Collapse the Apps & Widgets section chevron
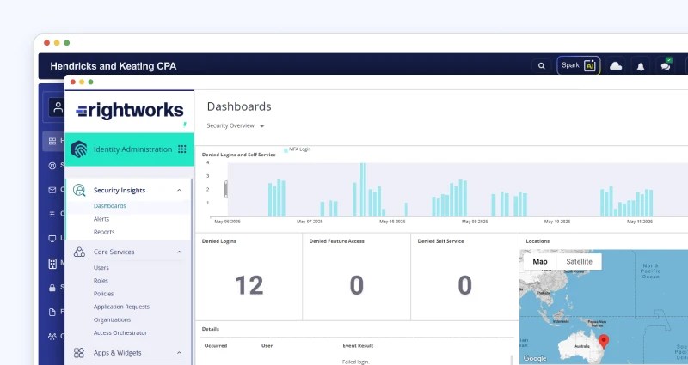The height and width of the screenshot is (365, 688). pos(179,353)
